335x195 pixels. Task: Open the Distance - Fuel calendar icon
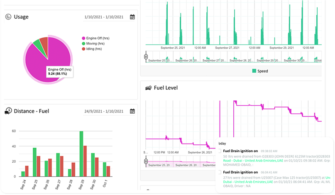132,111
